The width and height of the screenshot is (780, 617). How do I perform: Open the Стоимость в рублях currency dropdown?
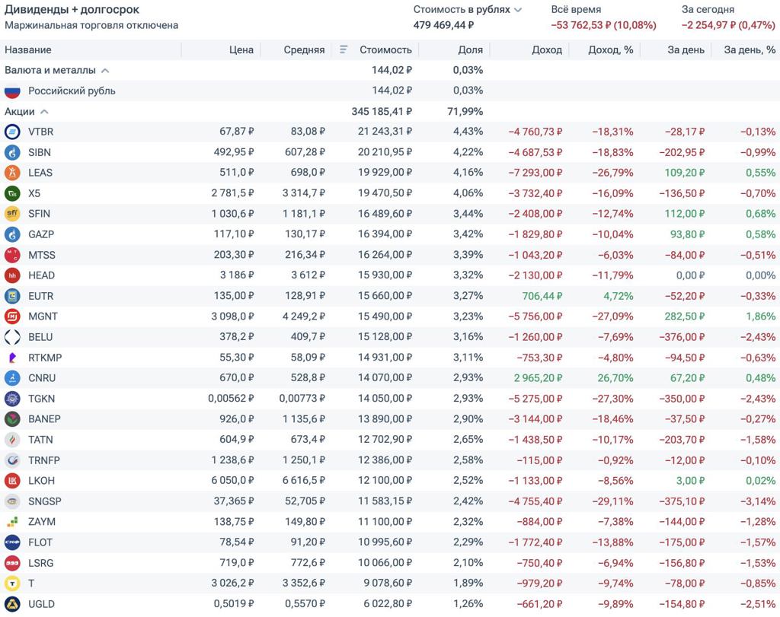(x=518, y=10)
